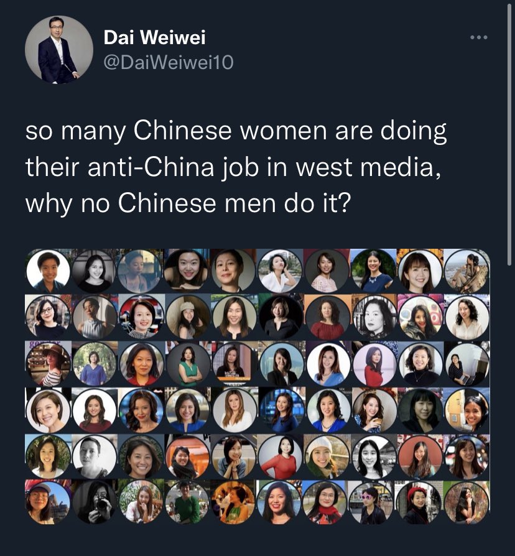515x556 pixels.
Task: Open Dai Weiwei's profile avatar
Action: 59,50
